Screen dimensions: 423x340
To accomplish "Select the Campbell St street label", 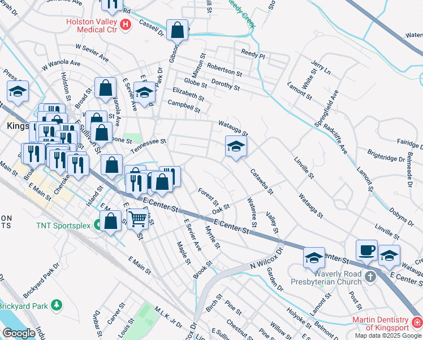I will (x=184, y=106).
